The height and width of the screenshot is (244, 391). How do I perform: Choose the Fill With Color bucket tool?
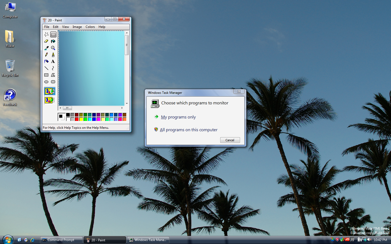[x=53, y=41]
